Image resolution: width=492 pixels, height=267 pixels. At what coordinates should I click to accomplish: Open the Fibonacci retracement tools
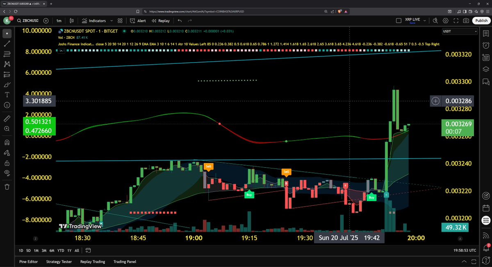(x=7, y=54)
